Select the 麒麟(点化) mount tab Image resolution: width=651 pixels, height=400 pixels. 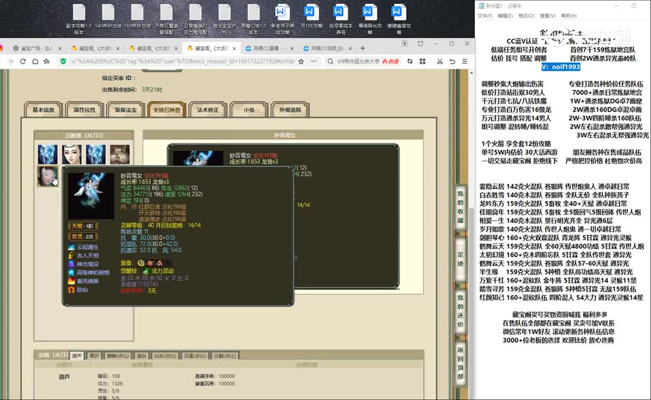[x=118, y=356]
